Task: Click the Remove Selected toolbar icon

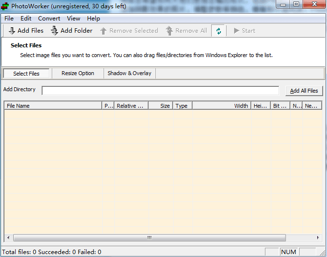Action: [x=103, y=31]
